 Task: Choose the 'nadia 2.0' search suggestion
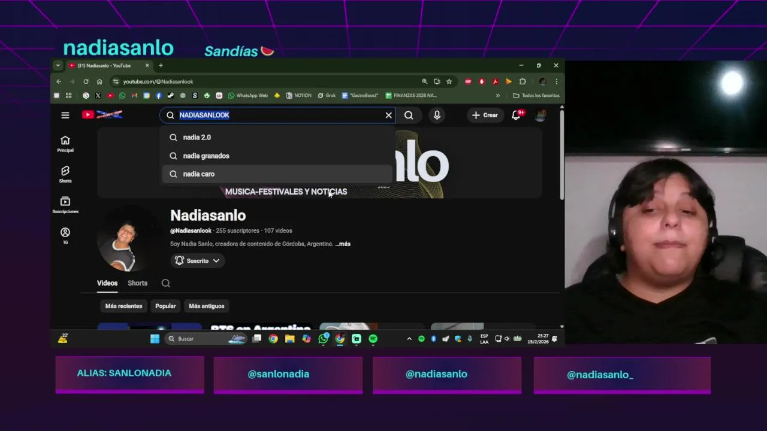[x=277, y=137]
